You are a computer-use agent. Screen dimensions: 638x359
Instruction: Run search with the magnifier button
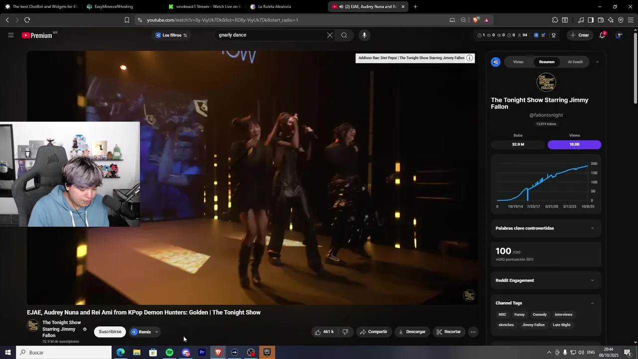(x=344, y=35)
